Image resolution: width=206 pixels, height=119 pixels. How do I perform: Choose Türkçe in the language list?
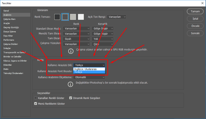point(89,72)
